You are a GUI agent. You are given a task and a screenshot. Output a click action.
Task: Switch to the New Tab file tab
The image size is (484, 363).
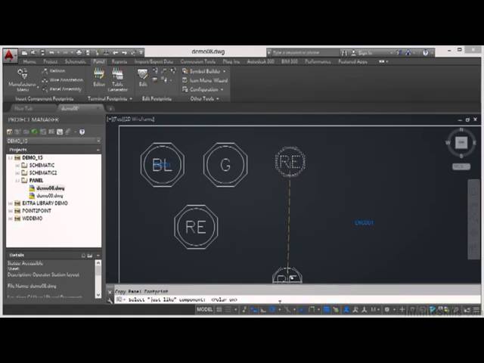tap(23, 108)
